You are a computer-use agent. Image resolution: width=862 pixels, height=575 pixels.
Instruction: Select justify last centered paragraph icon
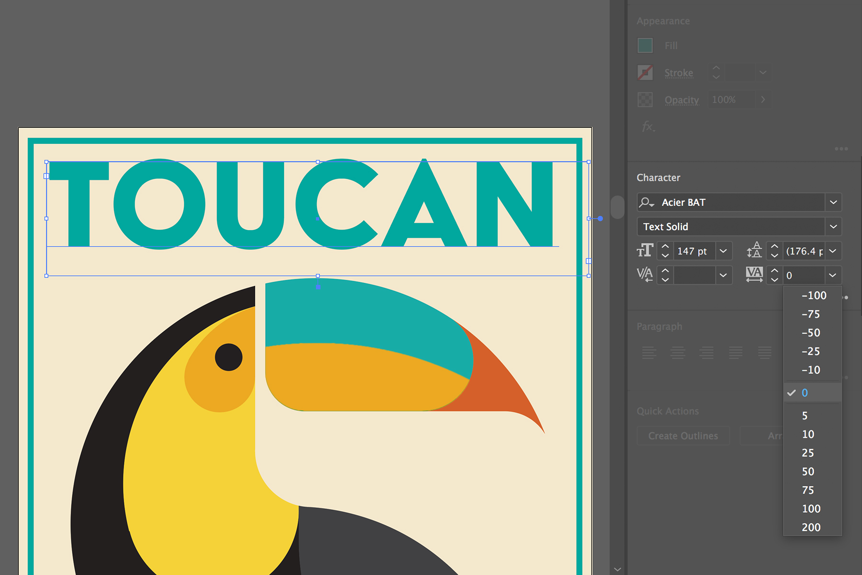(765, 353)
